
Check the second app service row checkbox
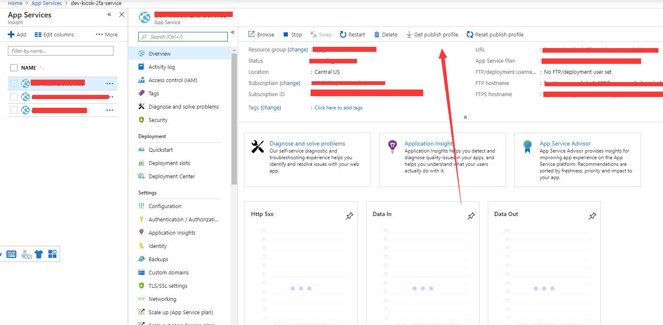(x=14, y=97)
